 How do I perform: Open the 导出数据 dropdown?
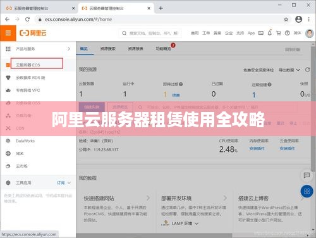[289, 70]
